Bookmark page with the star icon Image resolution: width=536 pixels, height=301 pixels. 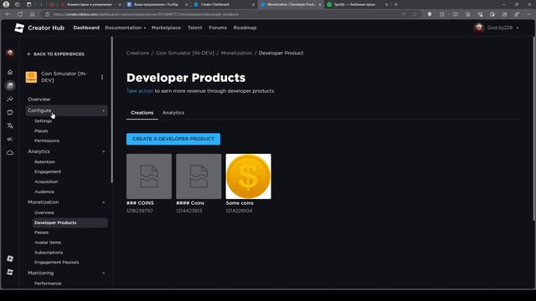point(415,14)
